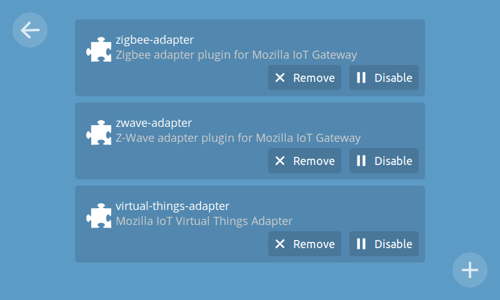
Task: Disable the zwave-adapter
Action: 384,161
